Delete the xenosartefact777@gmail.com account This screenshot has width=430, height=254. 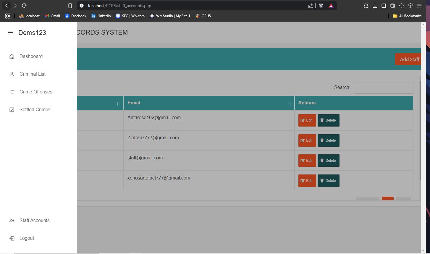click(328, 181)
